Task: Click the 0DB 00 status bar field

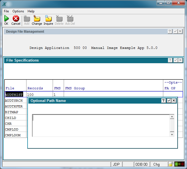Action: click(141, 164)
